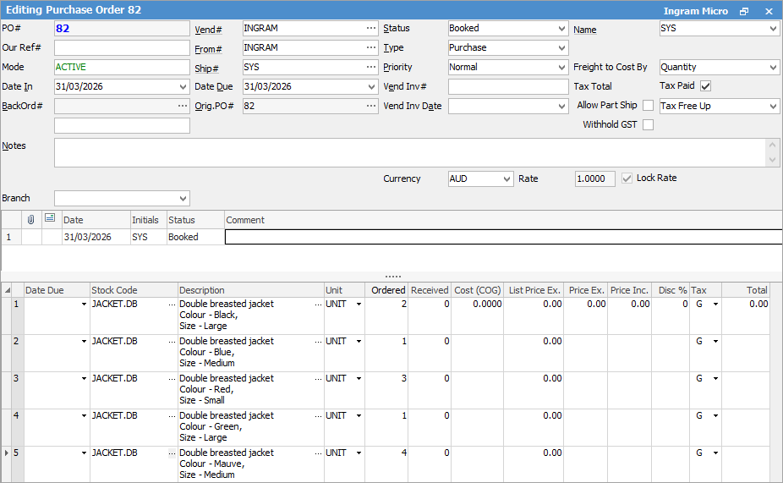Viewport: 783px width, 483px height.
Task: Enable the Allow Part Ship checkbox
Action: click(648, 106)
